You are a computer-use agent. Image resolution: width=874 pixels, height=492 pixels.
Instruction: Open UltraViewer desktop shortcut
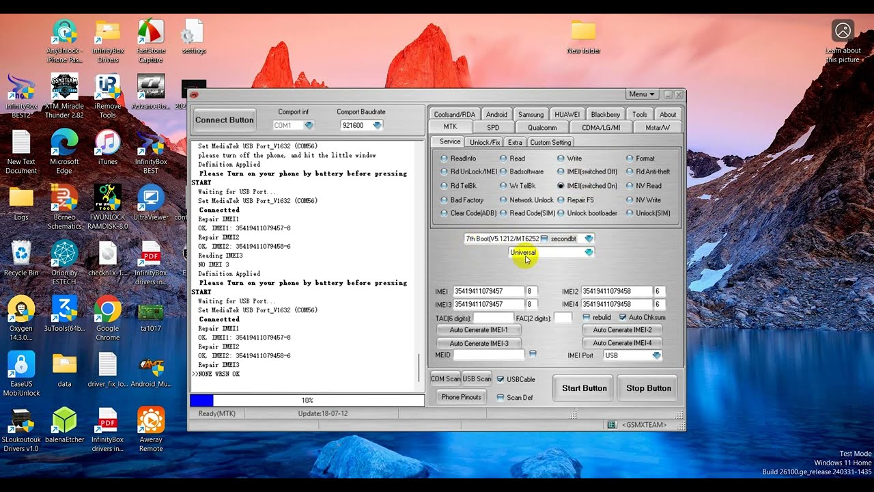150,202
